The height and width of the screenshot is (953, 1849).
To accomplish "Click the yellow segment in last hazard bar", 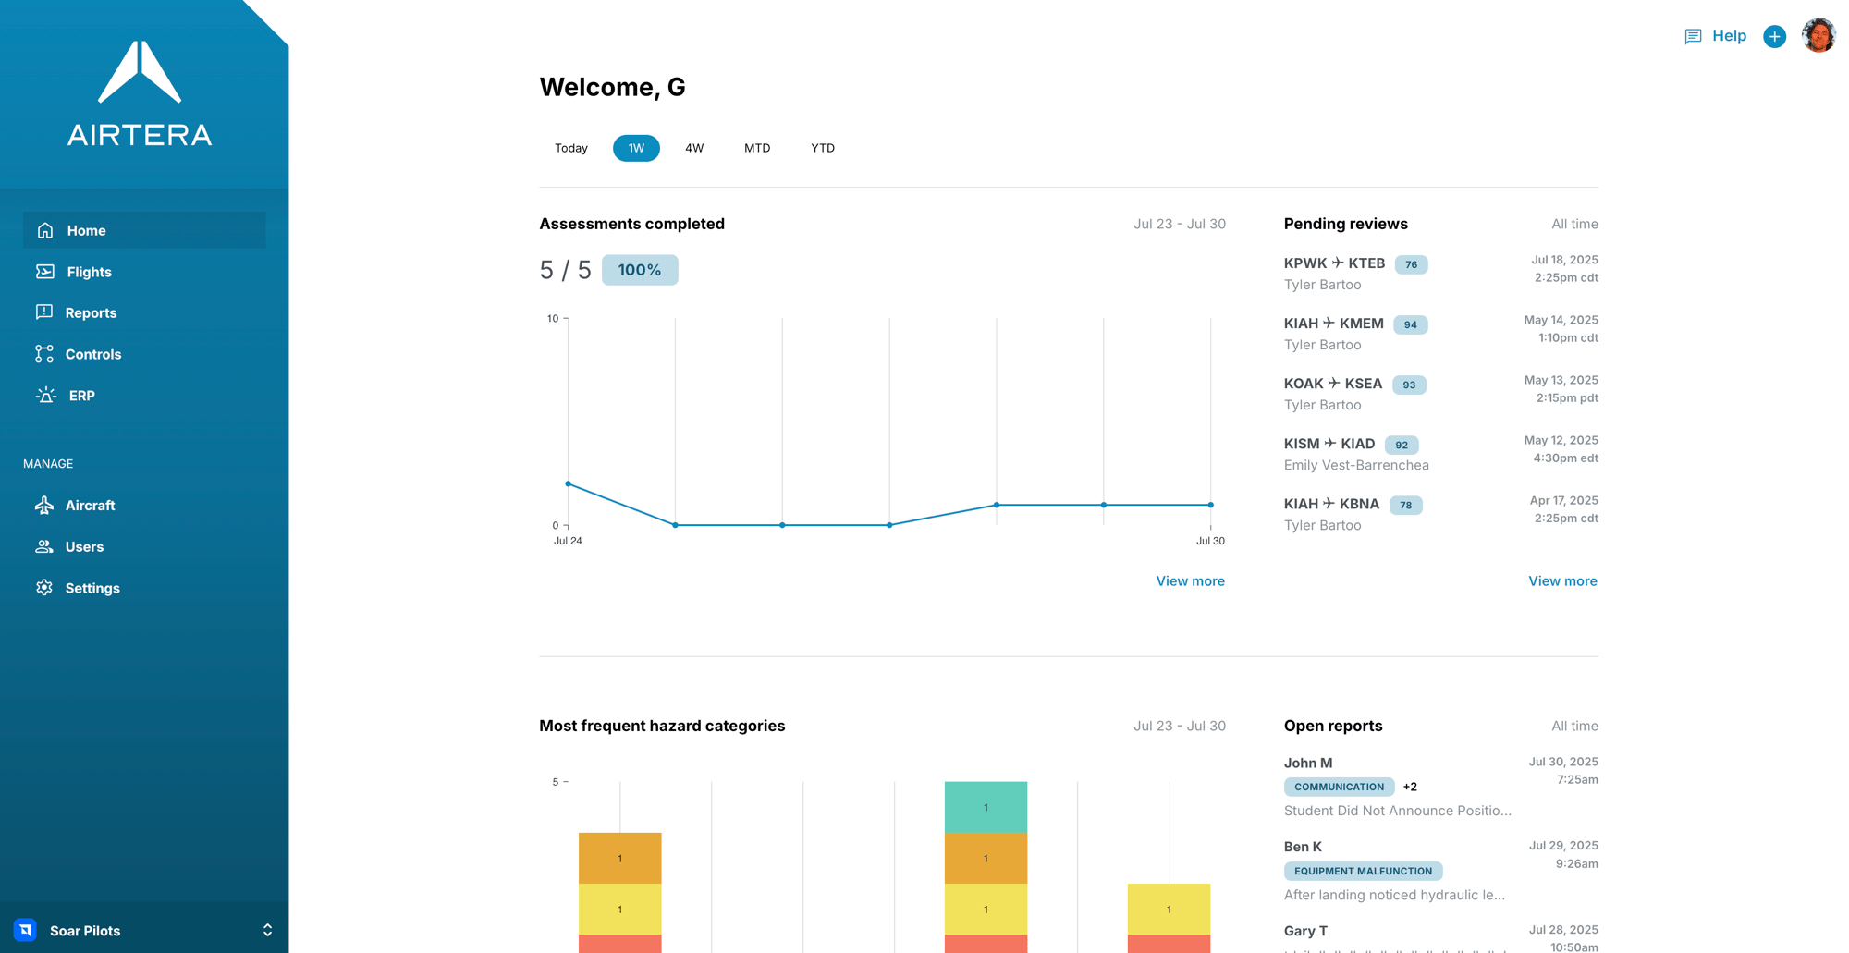I will pos(1169,909).
